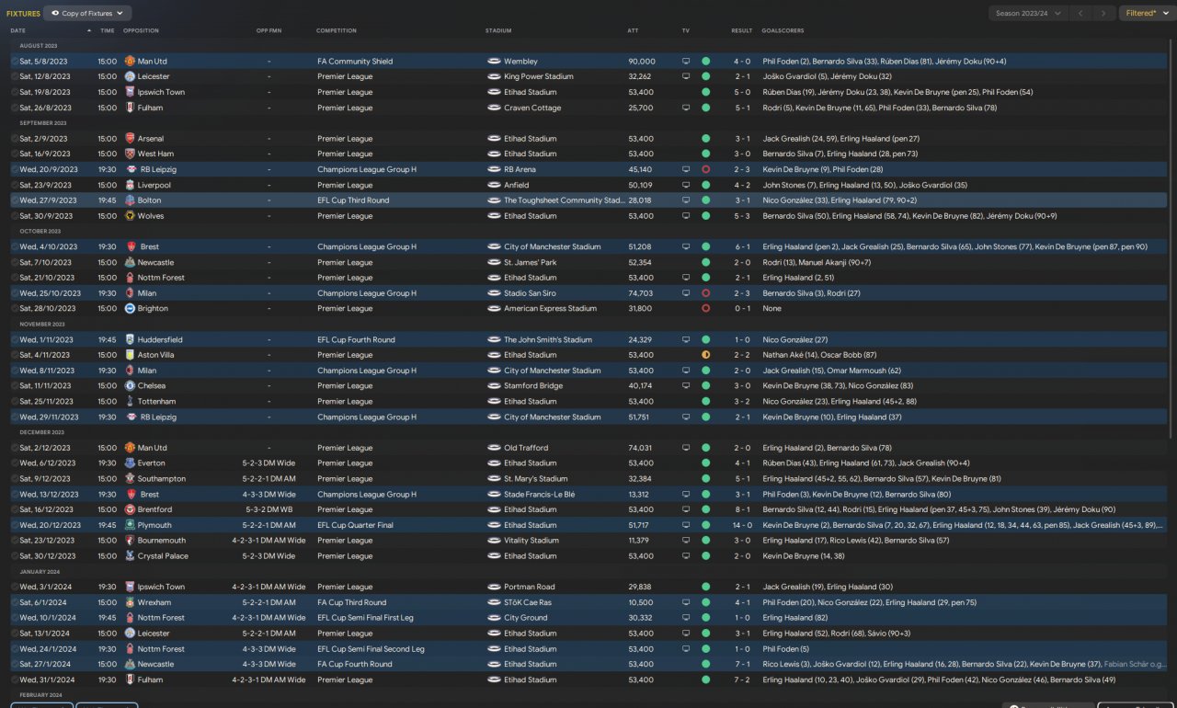This screenshot has height=708, width=1177.
Task: Sort fixtures by the Date column header
Action: (x=18, y=30)
